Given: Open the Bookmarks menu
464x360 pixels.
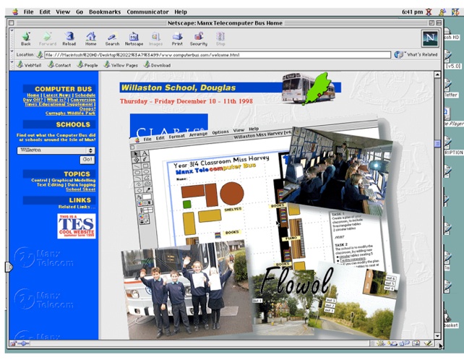Looking at the screenshot, I should click(x=104, y=12).
